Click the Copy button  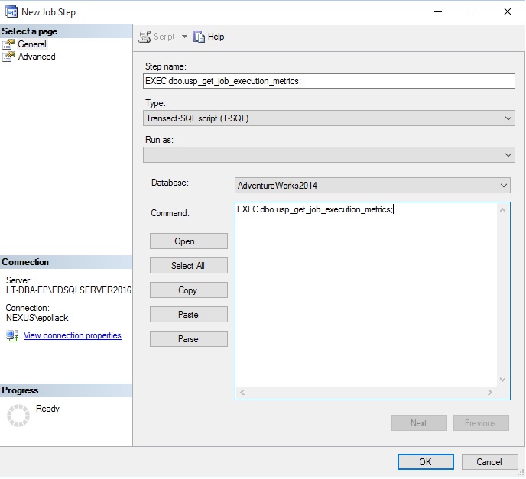(x=189, y=290)
